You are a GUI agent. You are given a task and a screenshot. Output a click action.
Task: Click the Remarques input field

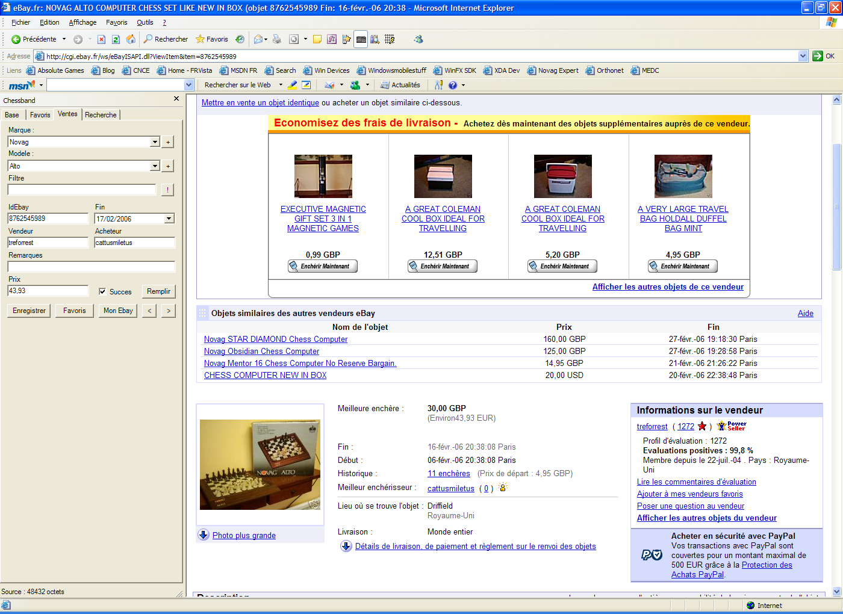point(92,267)
